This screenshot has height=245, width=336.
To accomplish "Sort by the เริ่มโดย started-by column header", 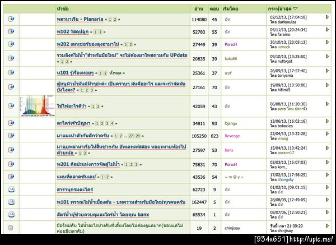I will pyautogui.click(x=230, y=9).
